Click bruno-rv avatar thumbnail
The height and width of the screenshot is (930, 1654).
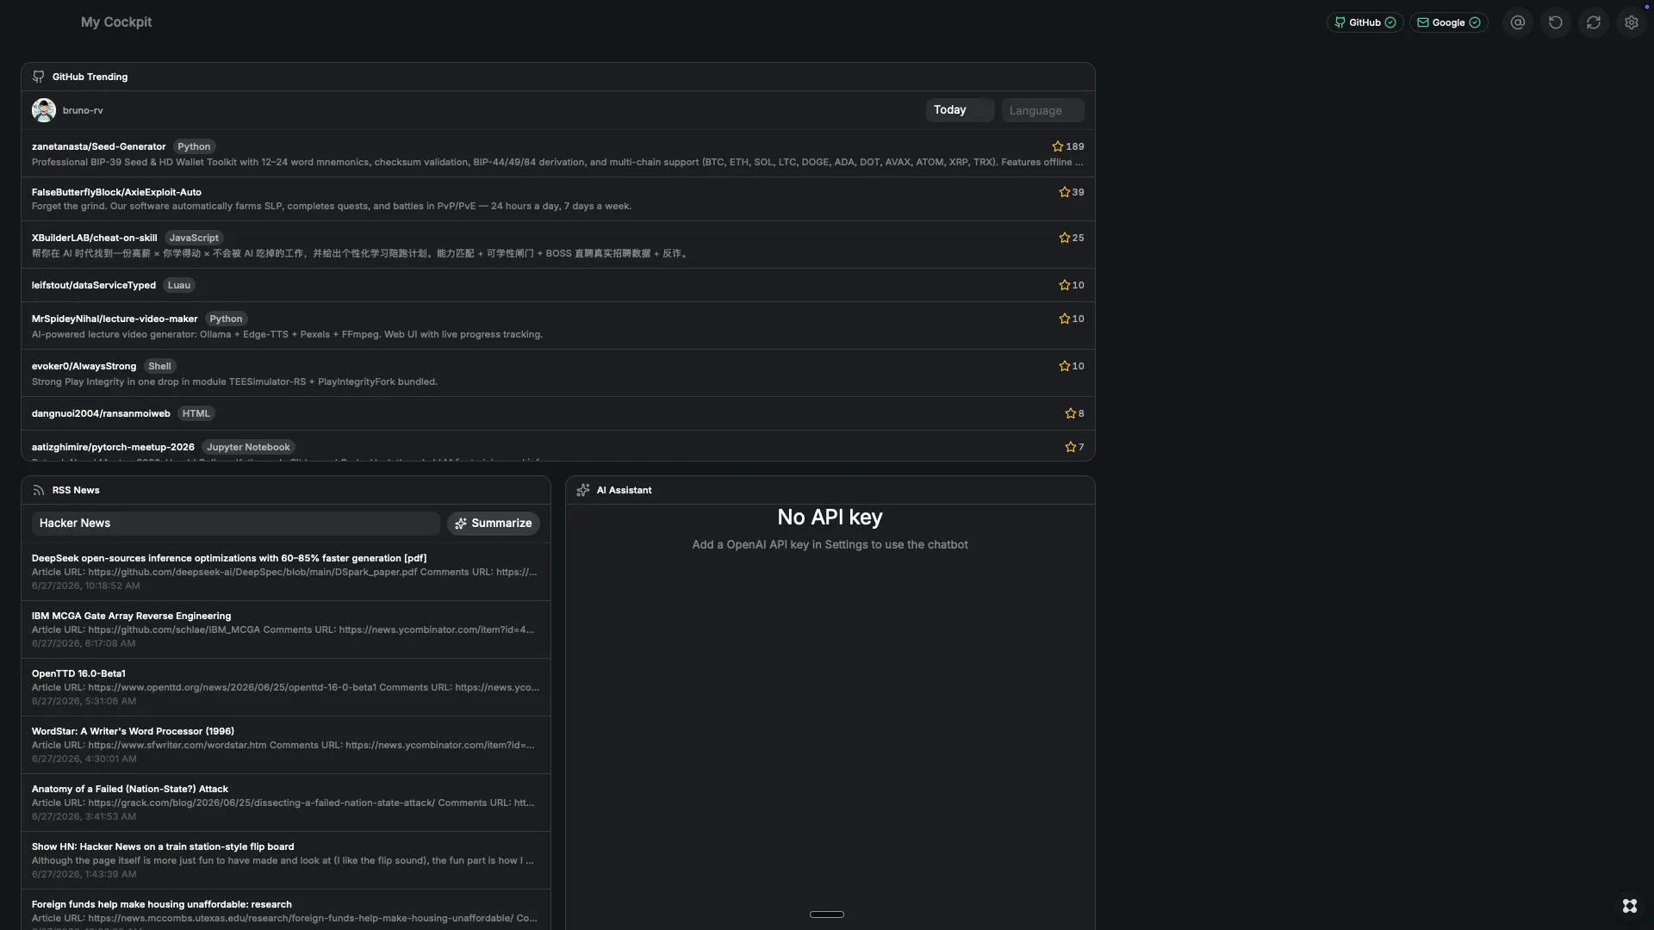44,110
